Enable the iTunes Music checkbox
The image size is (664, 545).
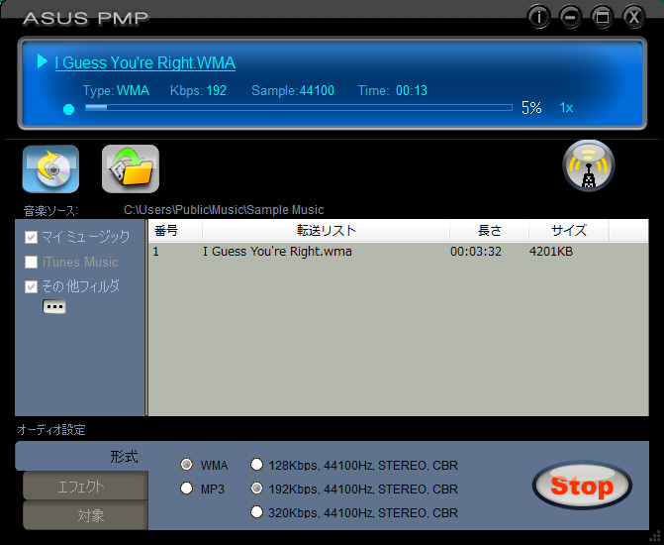(31, 263)
